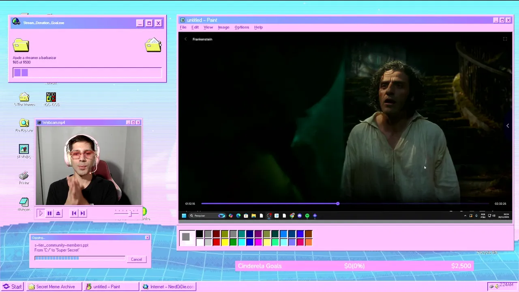Viewport: 519px width, 292px height.
Task: Open the Edit menu in Paint
Action: (x=195, y=27)
